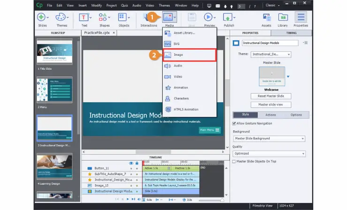347x210 pixels.
Task: Click the Adobe Captivate Cp logo
Action: (39, 5)
